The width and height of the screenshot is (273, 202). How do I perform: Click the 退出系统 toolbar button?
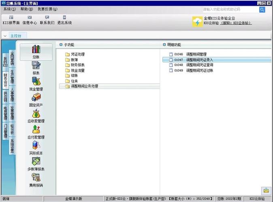point(64,20)
